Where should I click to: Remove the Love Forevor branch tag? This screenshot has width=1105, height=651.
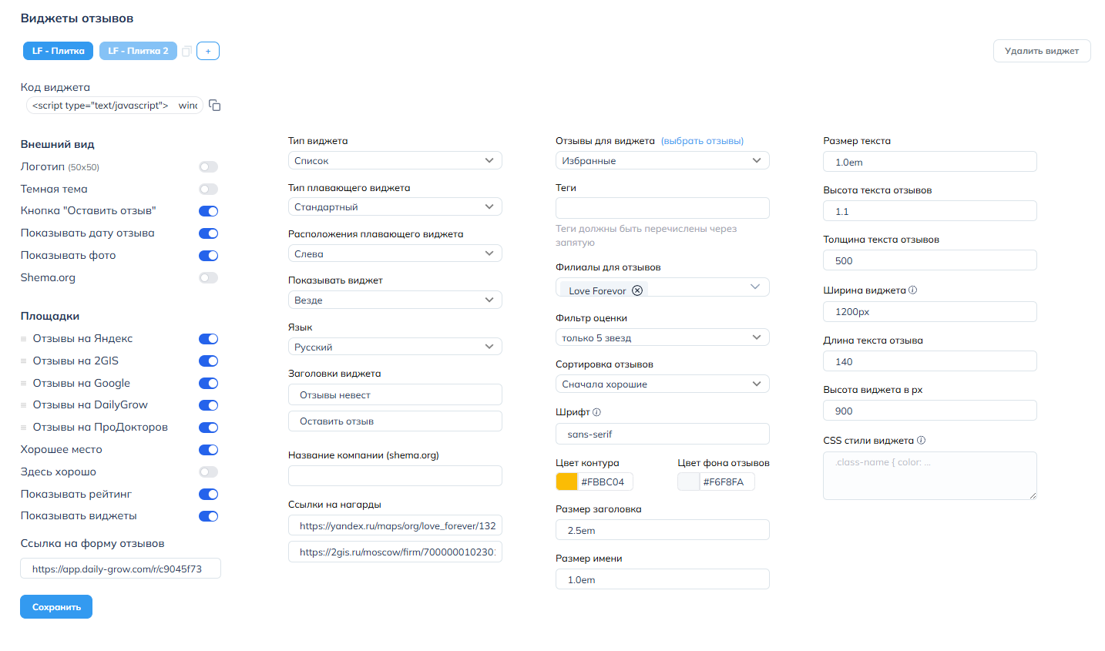pos(637,290)
